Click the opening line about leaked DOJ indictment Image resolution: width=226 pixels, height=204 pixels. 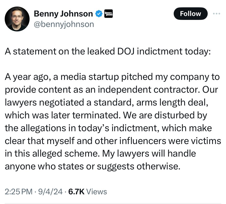(x=108, y=51)
